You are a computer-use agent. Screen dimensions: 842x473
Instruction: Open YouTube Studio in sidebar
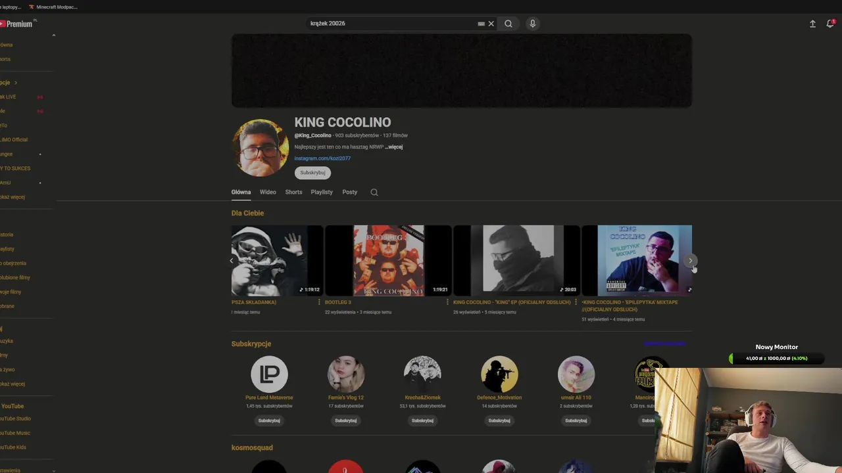(16, 418)
